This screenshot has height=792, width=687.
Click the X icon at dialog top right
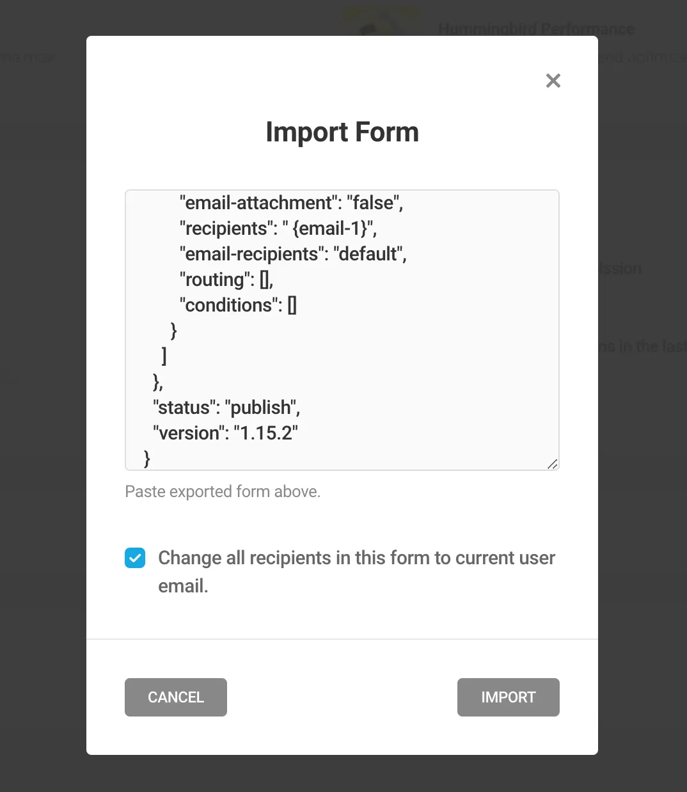coord(553,81)
